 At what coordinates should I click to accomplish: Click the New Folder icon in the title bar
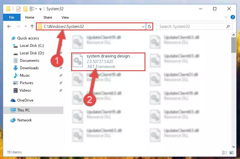tap(25, 9)
